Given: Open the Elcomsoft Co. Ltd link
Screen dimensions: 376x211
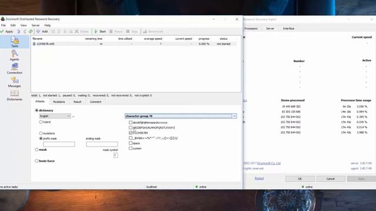Looking at the screenshot, I should tap(269, 163).
